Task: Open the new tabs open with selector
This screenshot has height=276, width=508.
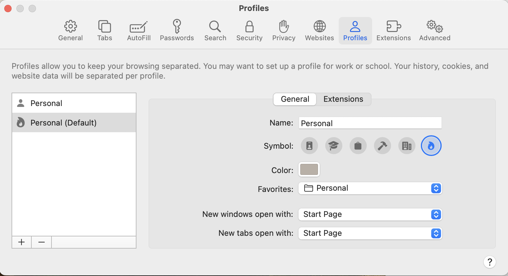Action: [436, 233]
